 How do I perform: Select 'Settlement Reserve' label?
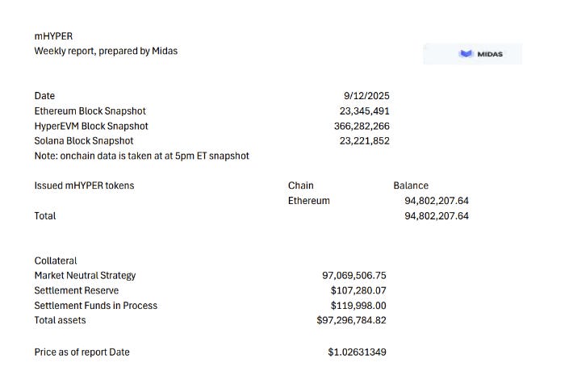click(77, 290)
